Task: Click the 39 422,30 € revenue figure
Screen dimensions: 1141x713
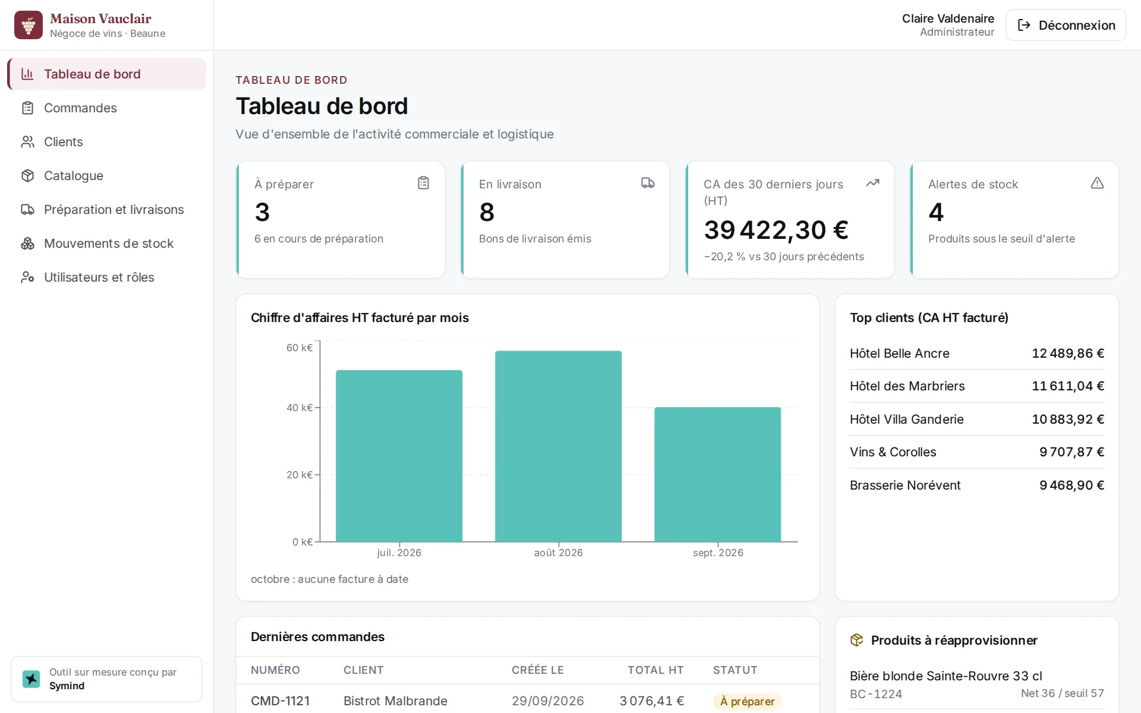Action: point(776,230)
